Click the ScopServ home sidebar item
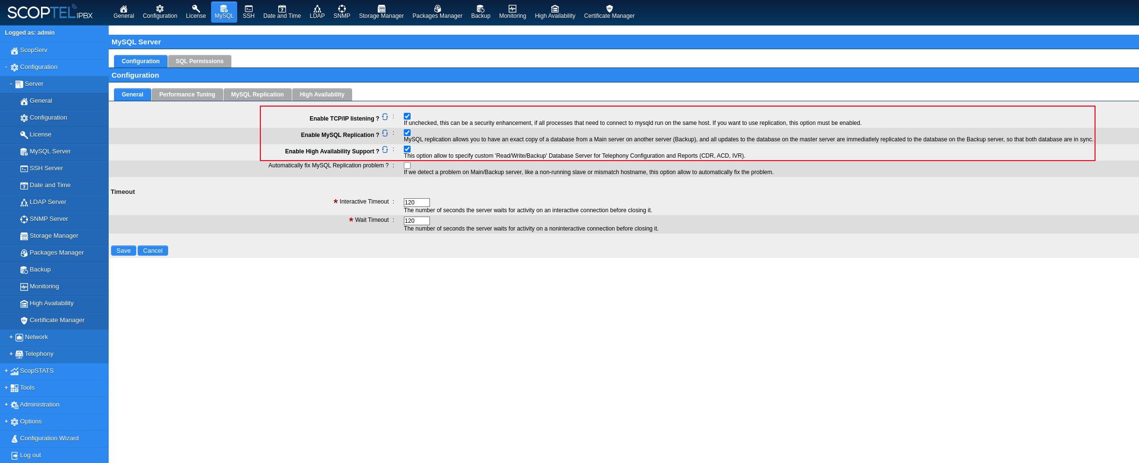The image size is (1139, 463). tap(54, 50)
